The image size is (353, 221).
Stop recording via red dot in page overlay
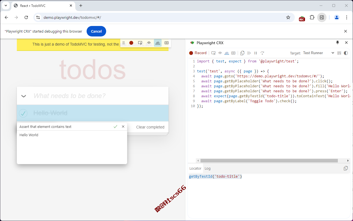131,43
